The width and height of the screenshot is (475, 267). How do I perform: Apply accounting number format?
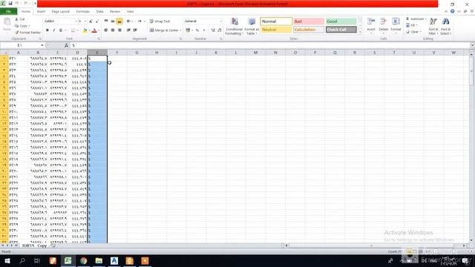tap(188, 30)
